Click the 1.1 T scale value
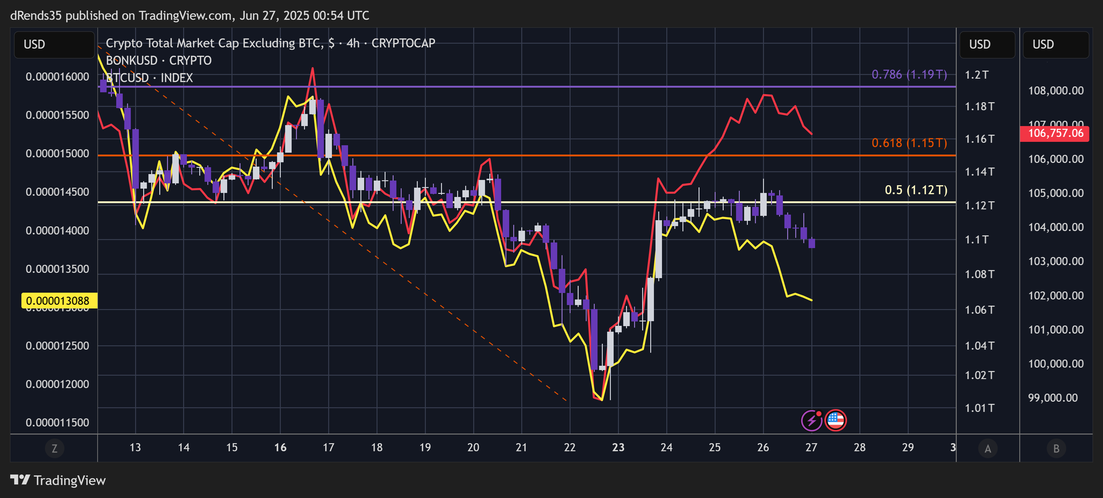1103x498 pixels. click(x=976, y=240)
